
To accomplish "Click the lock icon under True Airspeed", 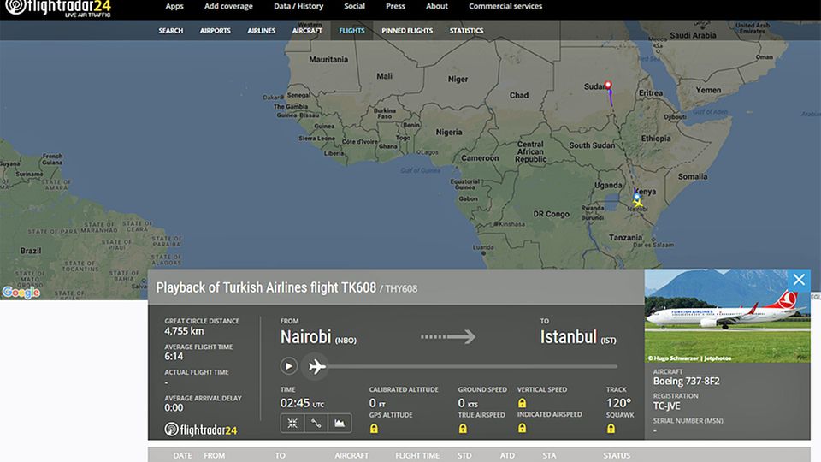I will point(463,428).
